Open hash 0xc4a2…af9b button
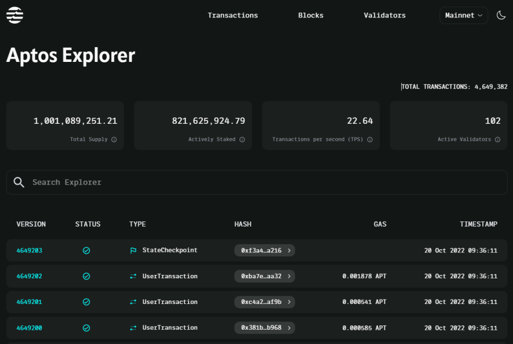Screen dimensions: 513x344 264,302
